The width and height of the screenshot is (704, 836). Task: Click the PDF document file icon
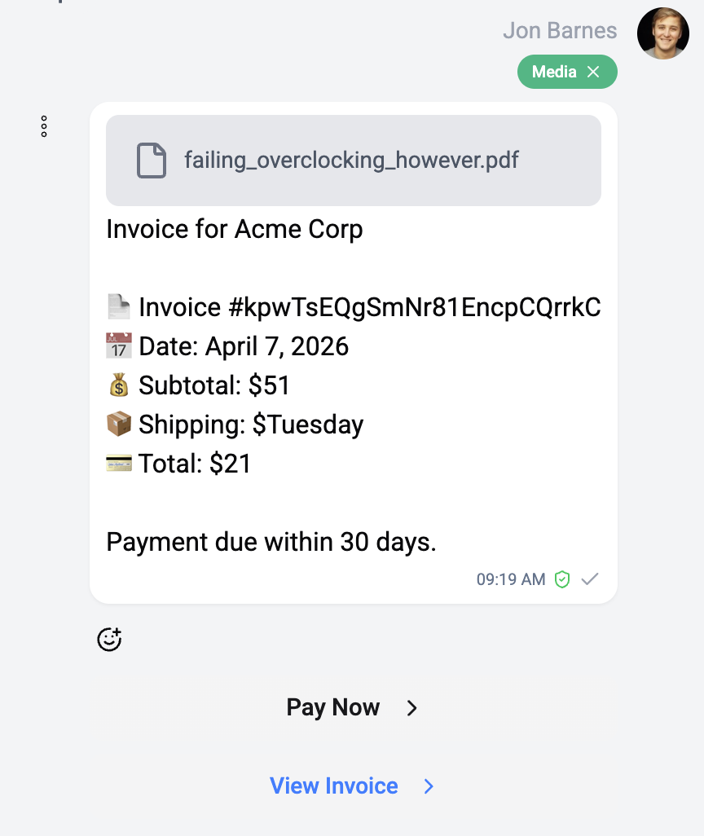[151, 160]
